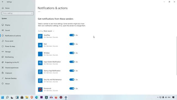
Task: Open AutoPlay sender settings by its name
Action: pos(47,35)
